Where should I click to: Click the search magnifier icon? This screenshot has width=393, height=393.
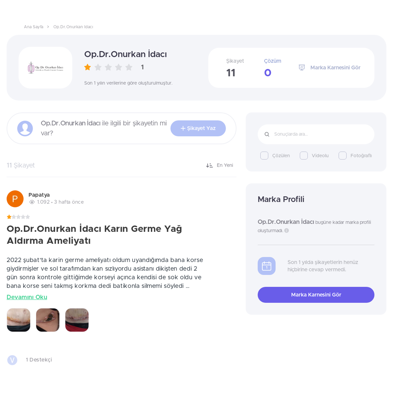pyautogui.click(x=267, y=134)
